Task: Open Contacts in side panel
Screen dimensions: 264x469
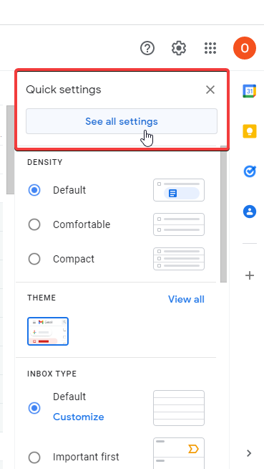Action: (x=250, y=212)
